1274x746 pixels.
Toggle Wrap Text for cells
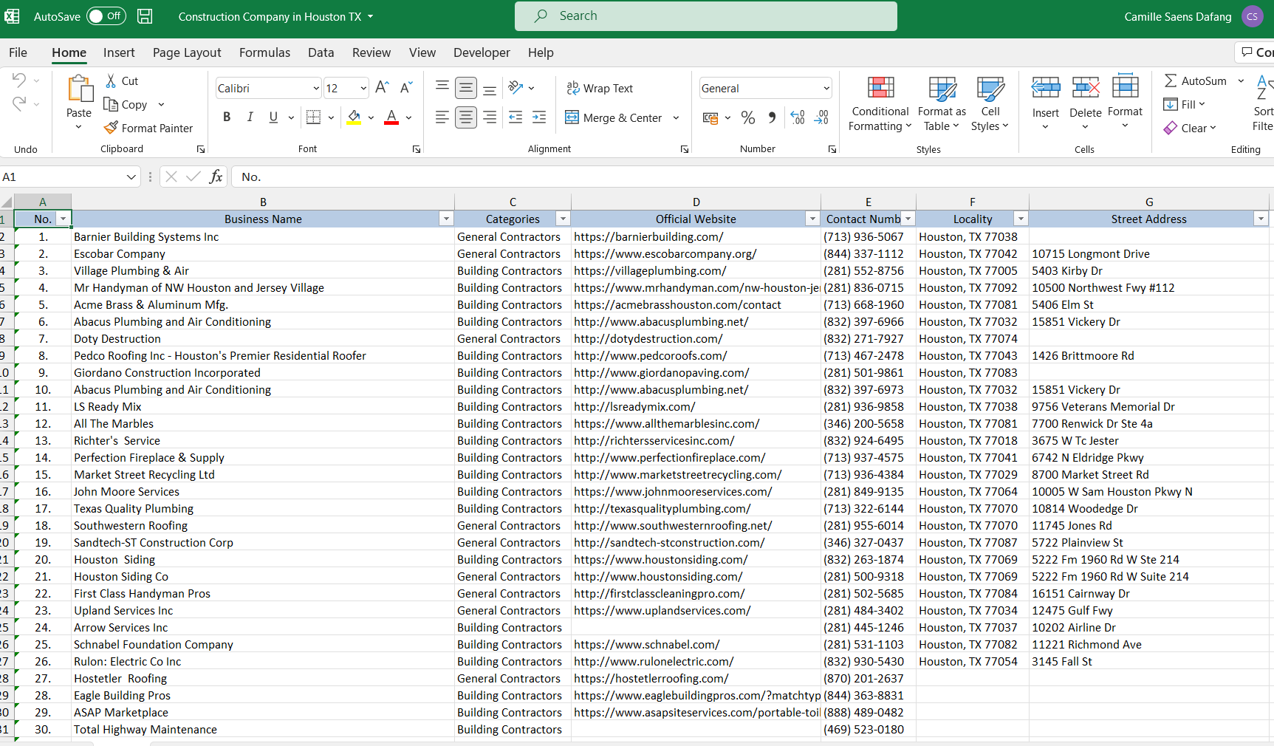pos(600,88)
